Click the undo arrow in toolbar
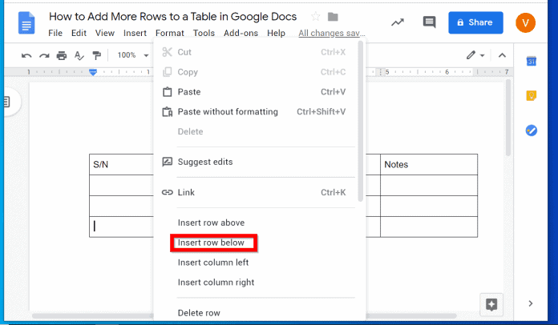 pyautogui.click(x=26, y=55)
